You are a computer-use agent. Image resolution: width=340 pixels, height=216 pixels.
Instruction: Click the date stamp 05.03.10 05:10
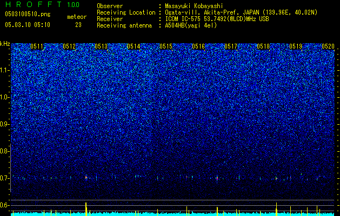pyautogui.click(x=28, y=24)
